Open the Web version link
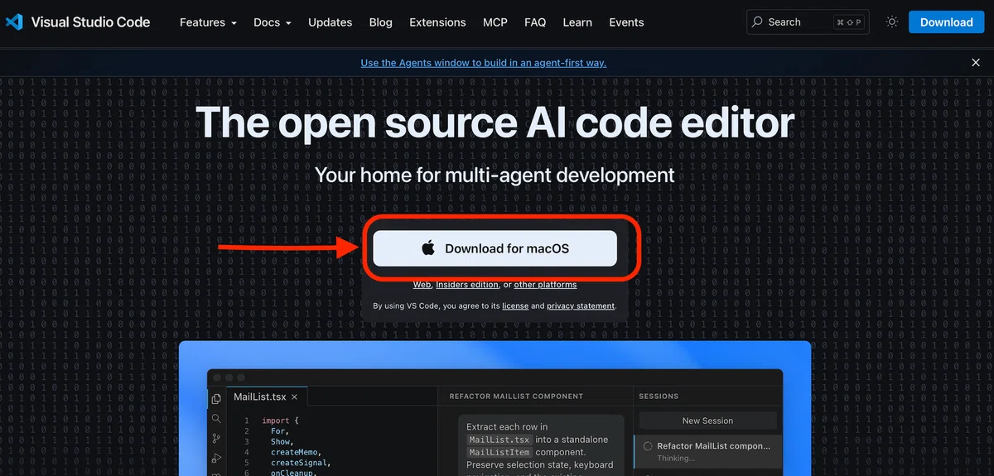Screen dimensions: 994x476 coord(422,285)
